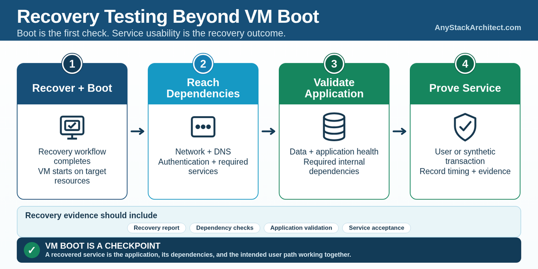The width and height of the screenshot is (538, 269).
Task: Open the AnyStackArchitect.com link
Action: click(x=478, y=27)
